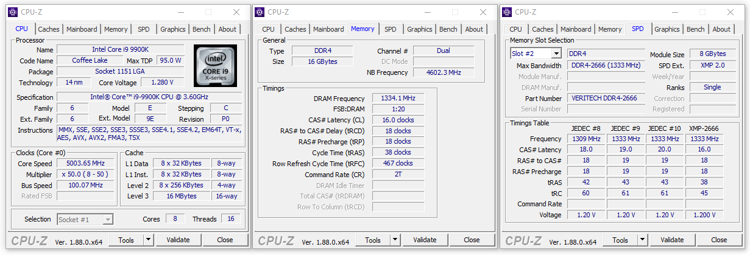This screenshot has height=255, width=750.
Task: Expand Tools dropdown arrow in right SPD window
Action: [x=642, y=240]
